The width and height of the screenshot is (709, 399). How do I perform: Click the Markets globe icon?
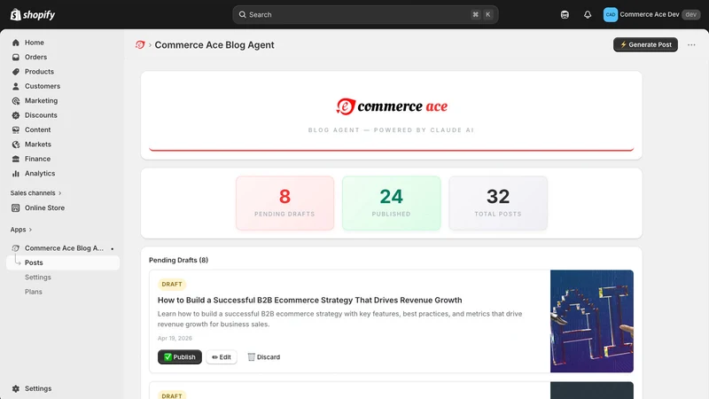16,145
